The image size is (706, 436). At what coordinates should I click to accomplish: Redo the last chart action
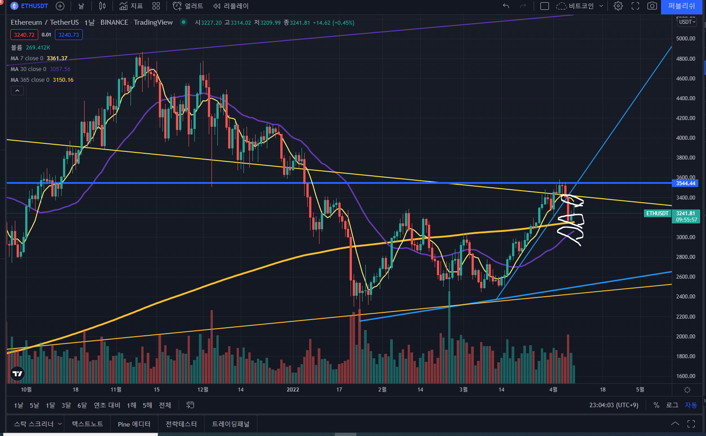[x=523, y=6]
